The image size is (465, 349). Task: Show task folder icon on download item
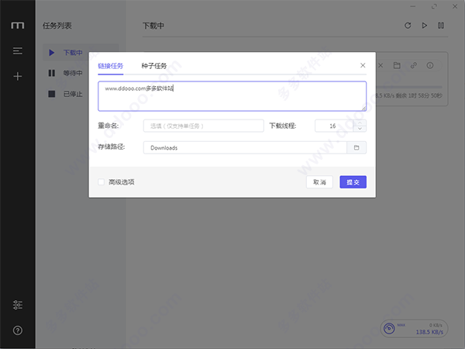pos(397,65)
